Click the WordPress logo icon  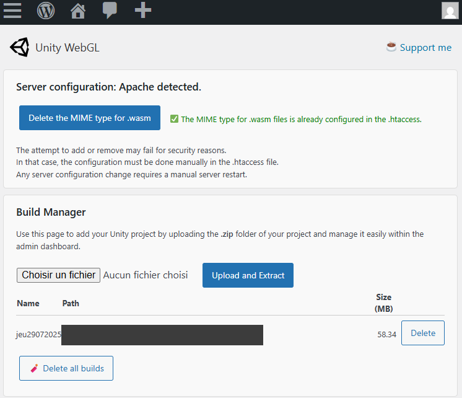[x=46, y=11]
